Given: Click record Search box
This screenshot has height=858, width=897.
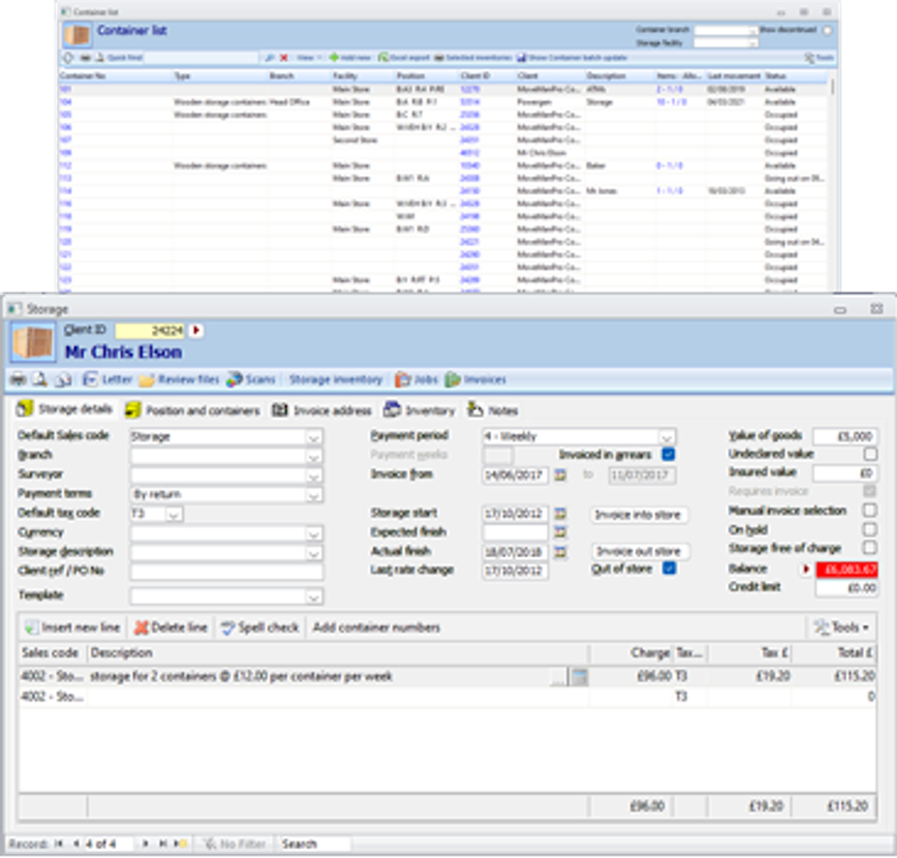Looking at the screenshot, I should [x=313, y=844].
